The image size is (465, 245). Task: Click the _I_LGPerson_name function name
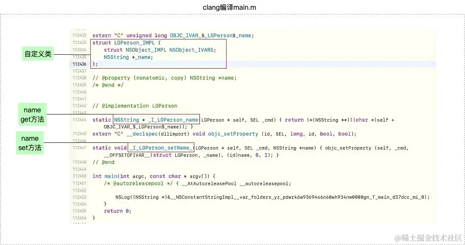point(173,120)
